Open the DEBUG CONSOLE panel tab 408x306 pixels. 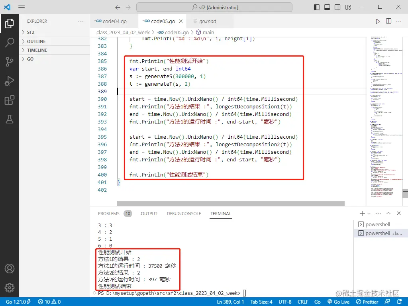click(184, 214)
